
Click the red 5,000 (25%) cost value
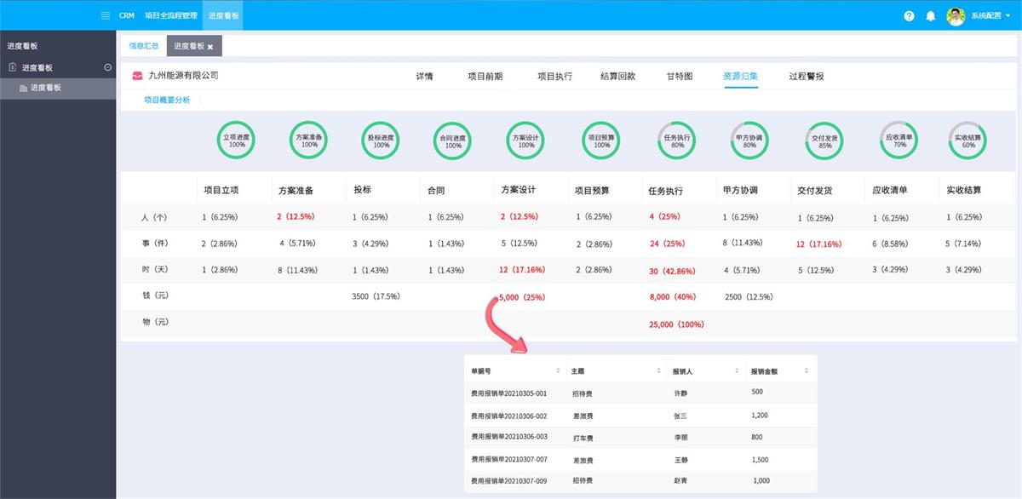521,298
